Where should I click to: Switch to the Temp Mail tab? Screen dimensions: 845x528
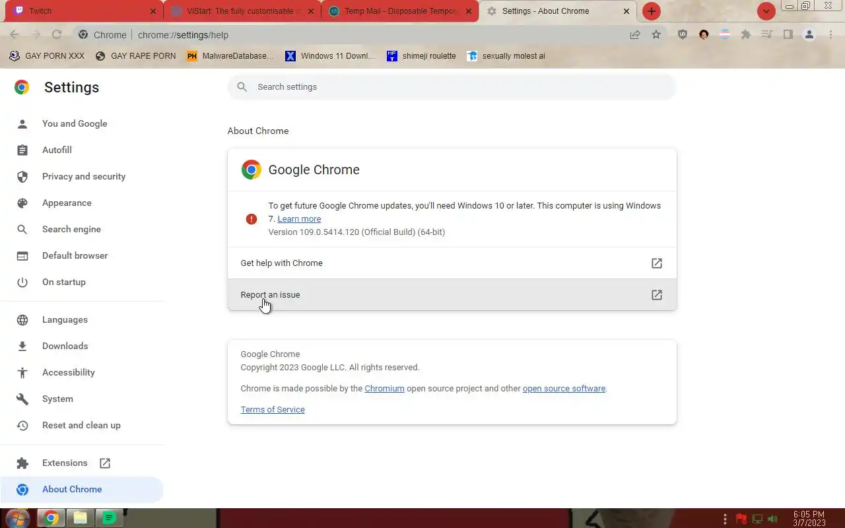pos(400,11)
